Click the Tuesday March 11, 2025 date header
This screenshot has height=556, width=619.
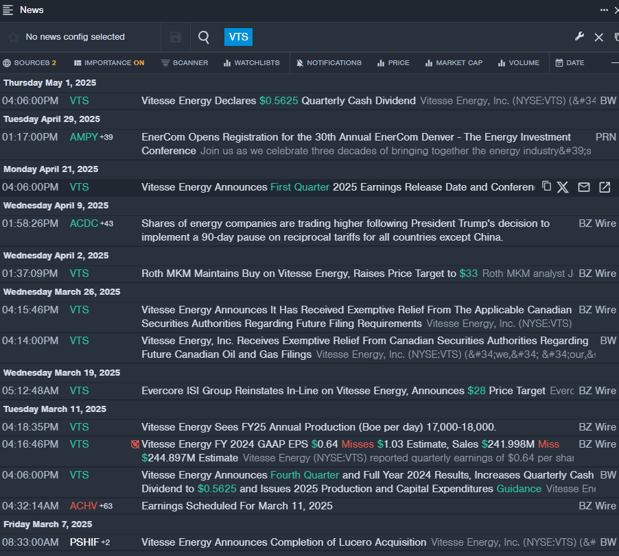(x=55, y=409)
